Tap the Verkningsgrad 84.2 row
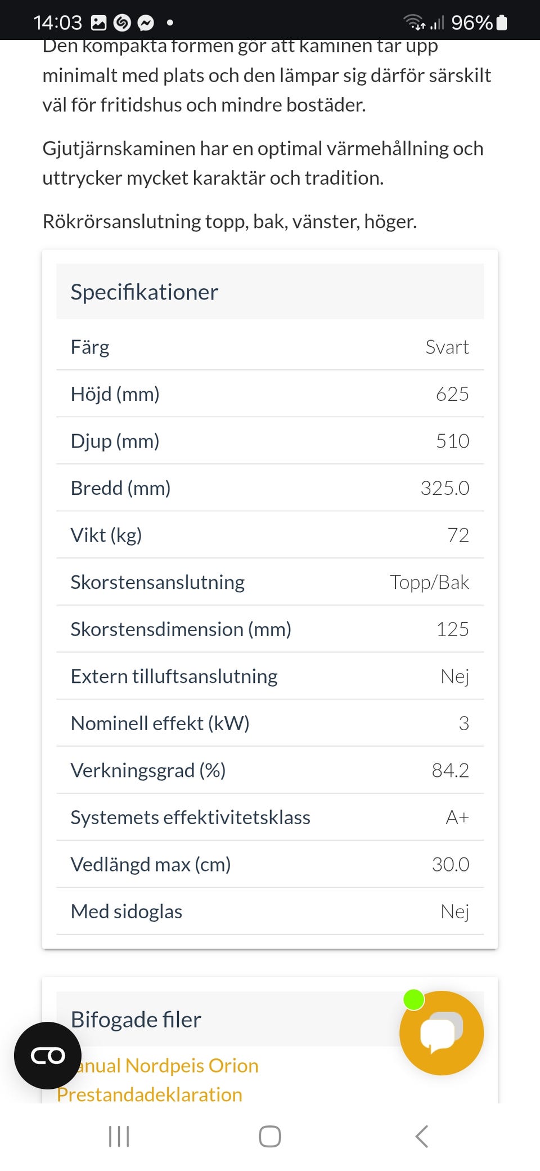540x1171 pixels. pyautogui.click(x=270, y=770)
